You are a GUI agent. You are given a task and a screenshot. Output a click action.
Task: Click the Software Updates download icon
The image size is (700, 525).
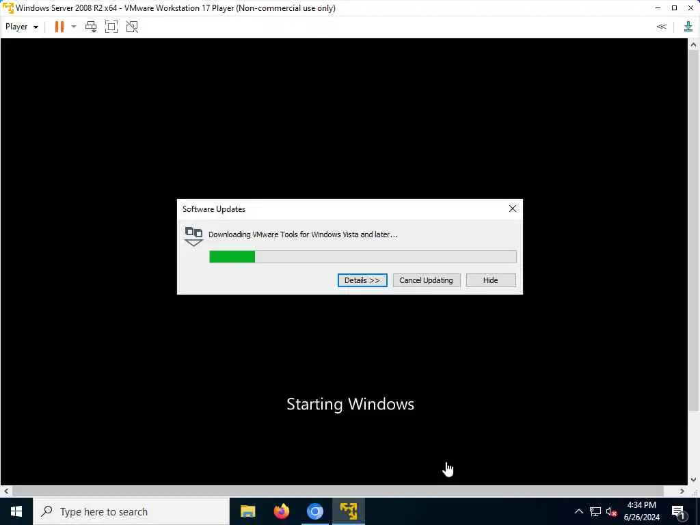pos(193,236)
